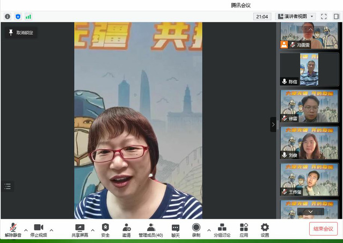Open the Settings gear (设置)
Image resolution: width=343 pixels, height=243 pixels.
[265, 227]
